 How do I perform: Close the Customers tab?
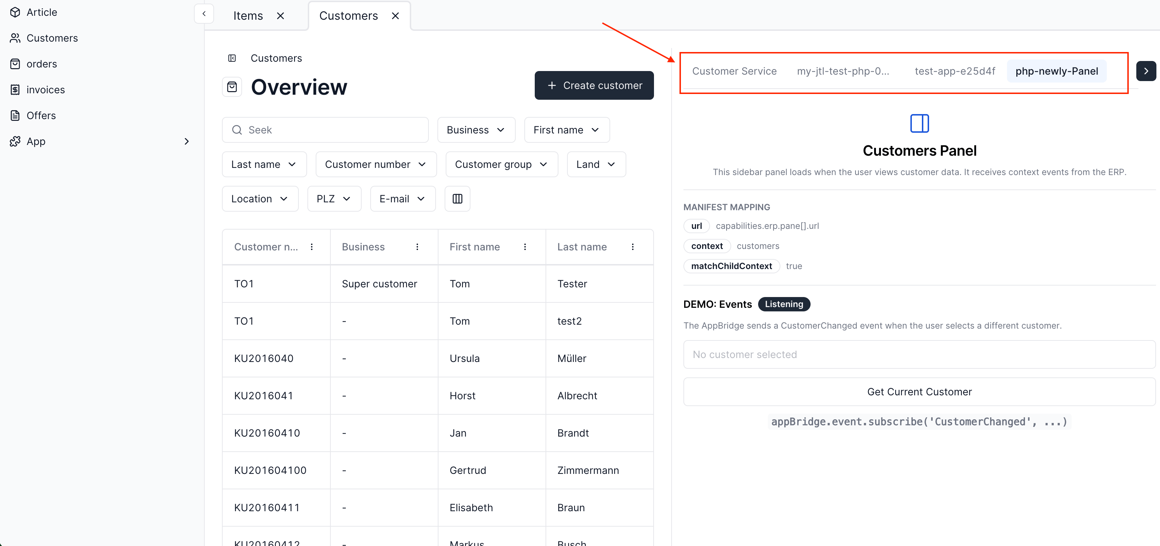(395, 16)
